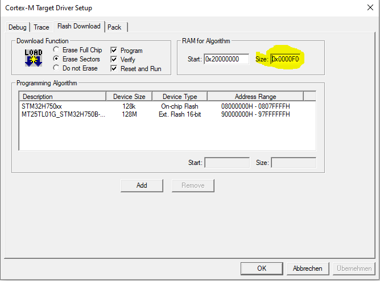The height and width of the screenshot is (281, 380).
Task: Cancel the dialog with Abbrechen
Action: 308,268
